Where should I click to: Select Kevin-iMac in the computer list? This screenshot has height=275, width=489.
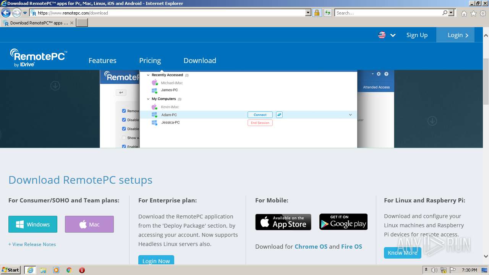click(170, 107)
